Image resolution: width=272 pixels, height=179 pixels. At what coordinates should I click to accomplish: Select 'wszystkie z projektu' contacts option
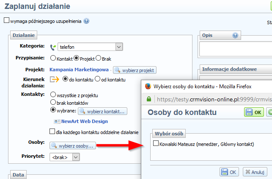point(53,94)
